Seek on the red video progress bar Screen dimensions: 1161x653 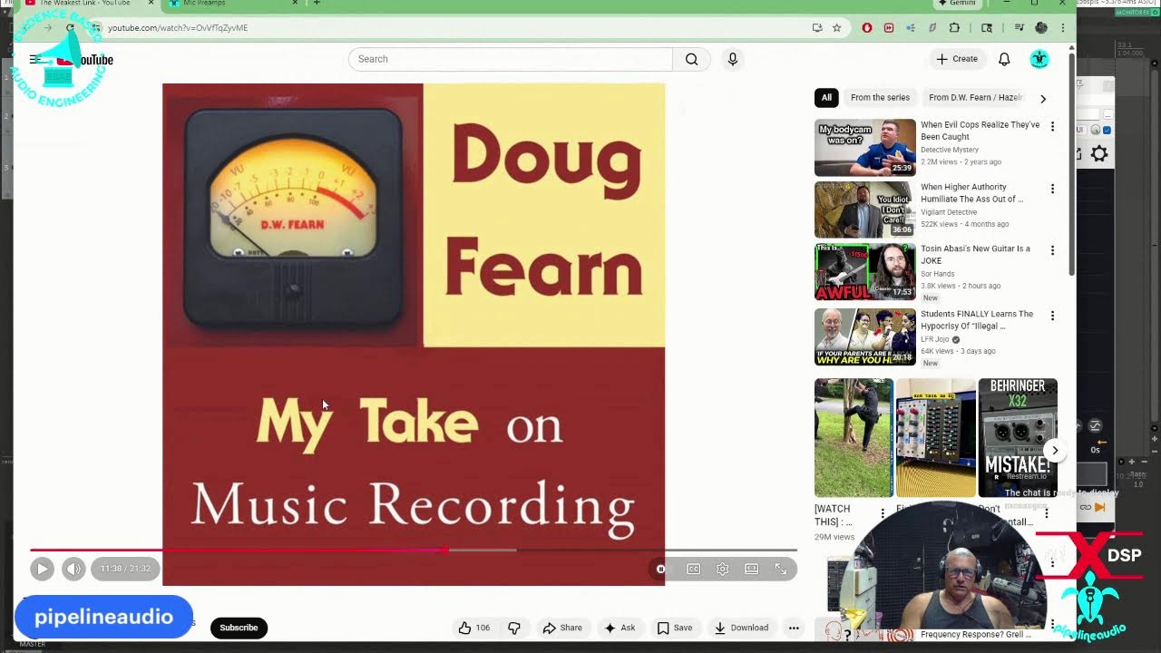414,550
